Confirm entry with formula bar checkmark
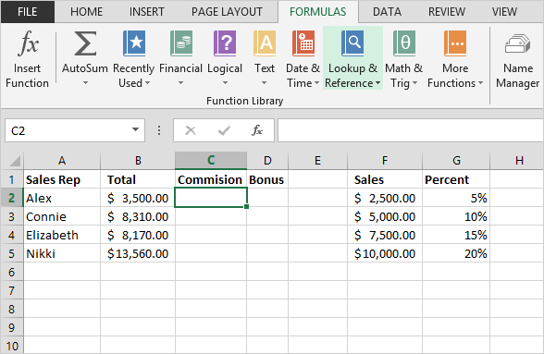 [224, 130]
